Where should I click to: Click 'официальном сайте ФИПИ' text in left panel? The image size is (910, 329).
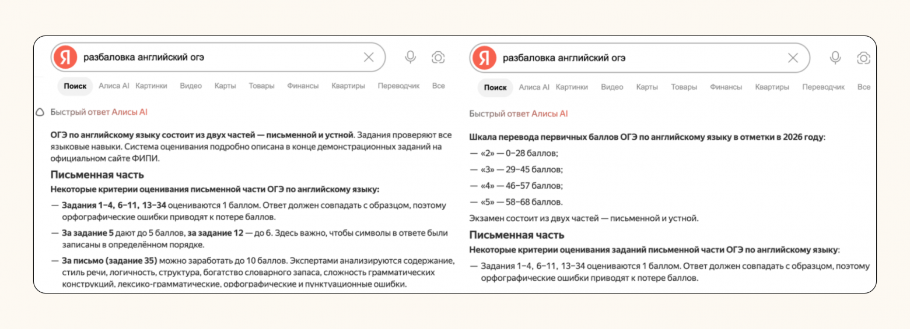point(104,158)
